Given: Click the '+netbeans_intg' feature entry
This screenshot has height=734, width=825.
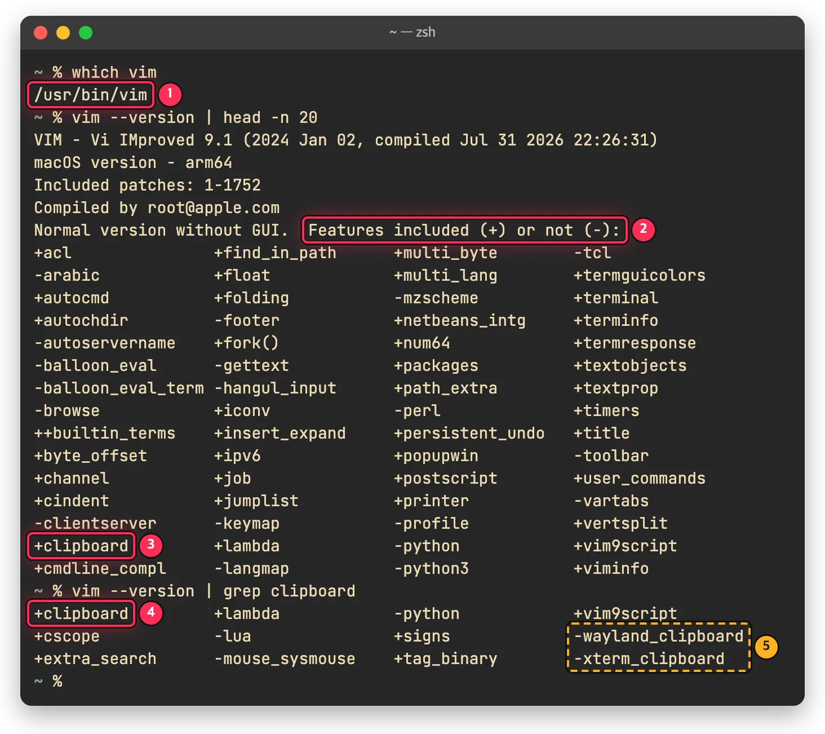Looking at the screenshot, I should [x=460, y=320].
